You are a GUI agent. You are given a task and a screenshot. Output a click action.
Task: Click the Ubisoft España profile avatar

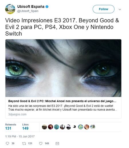10,9
